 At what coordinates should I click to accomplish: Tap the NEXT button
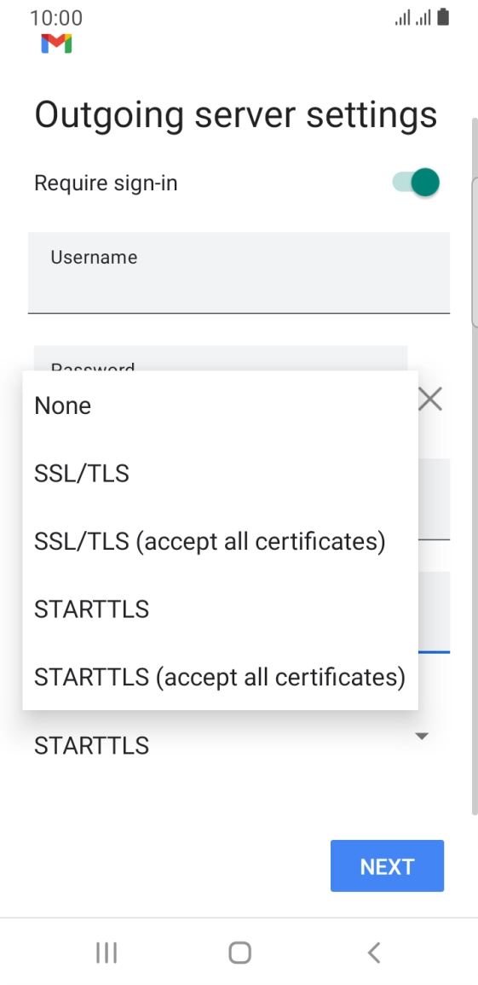point(387,866)
